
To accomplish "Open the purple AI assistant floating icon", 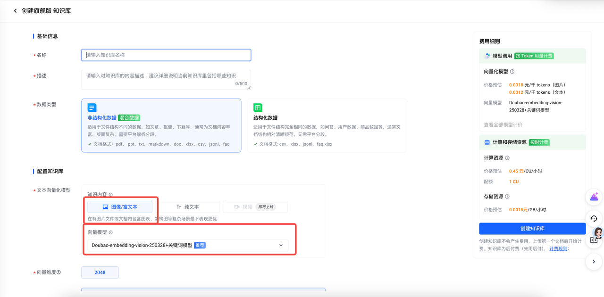I will [594, 197].
